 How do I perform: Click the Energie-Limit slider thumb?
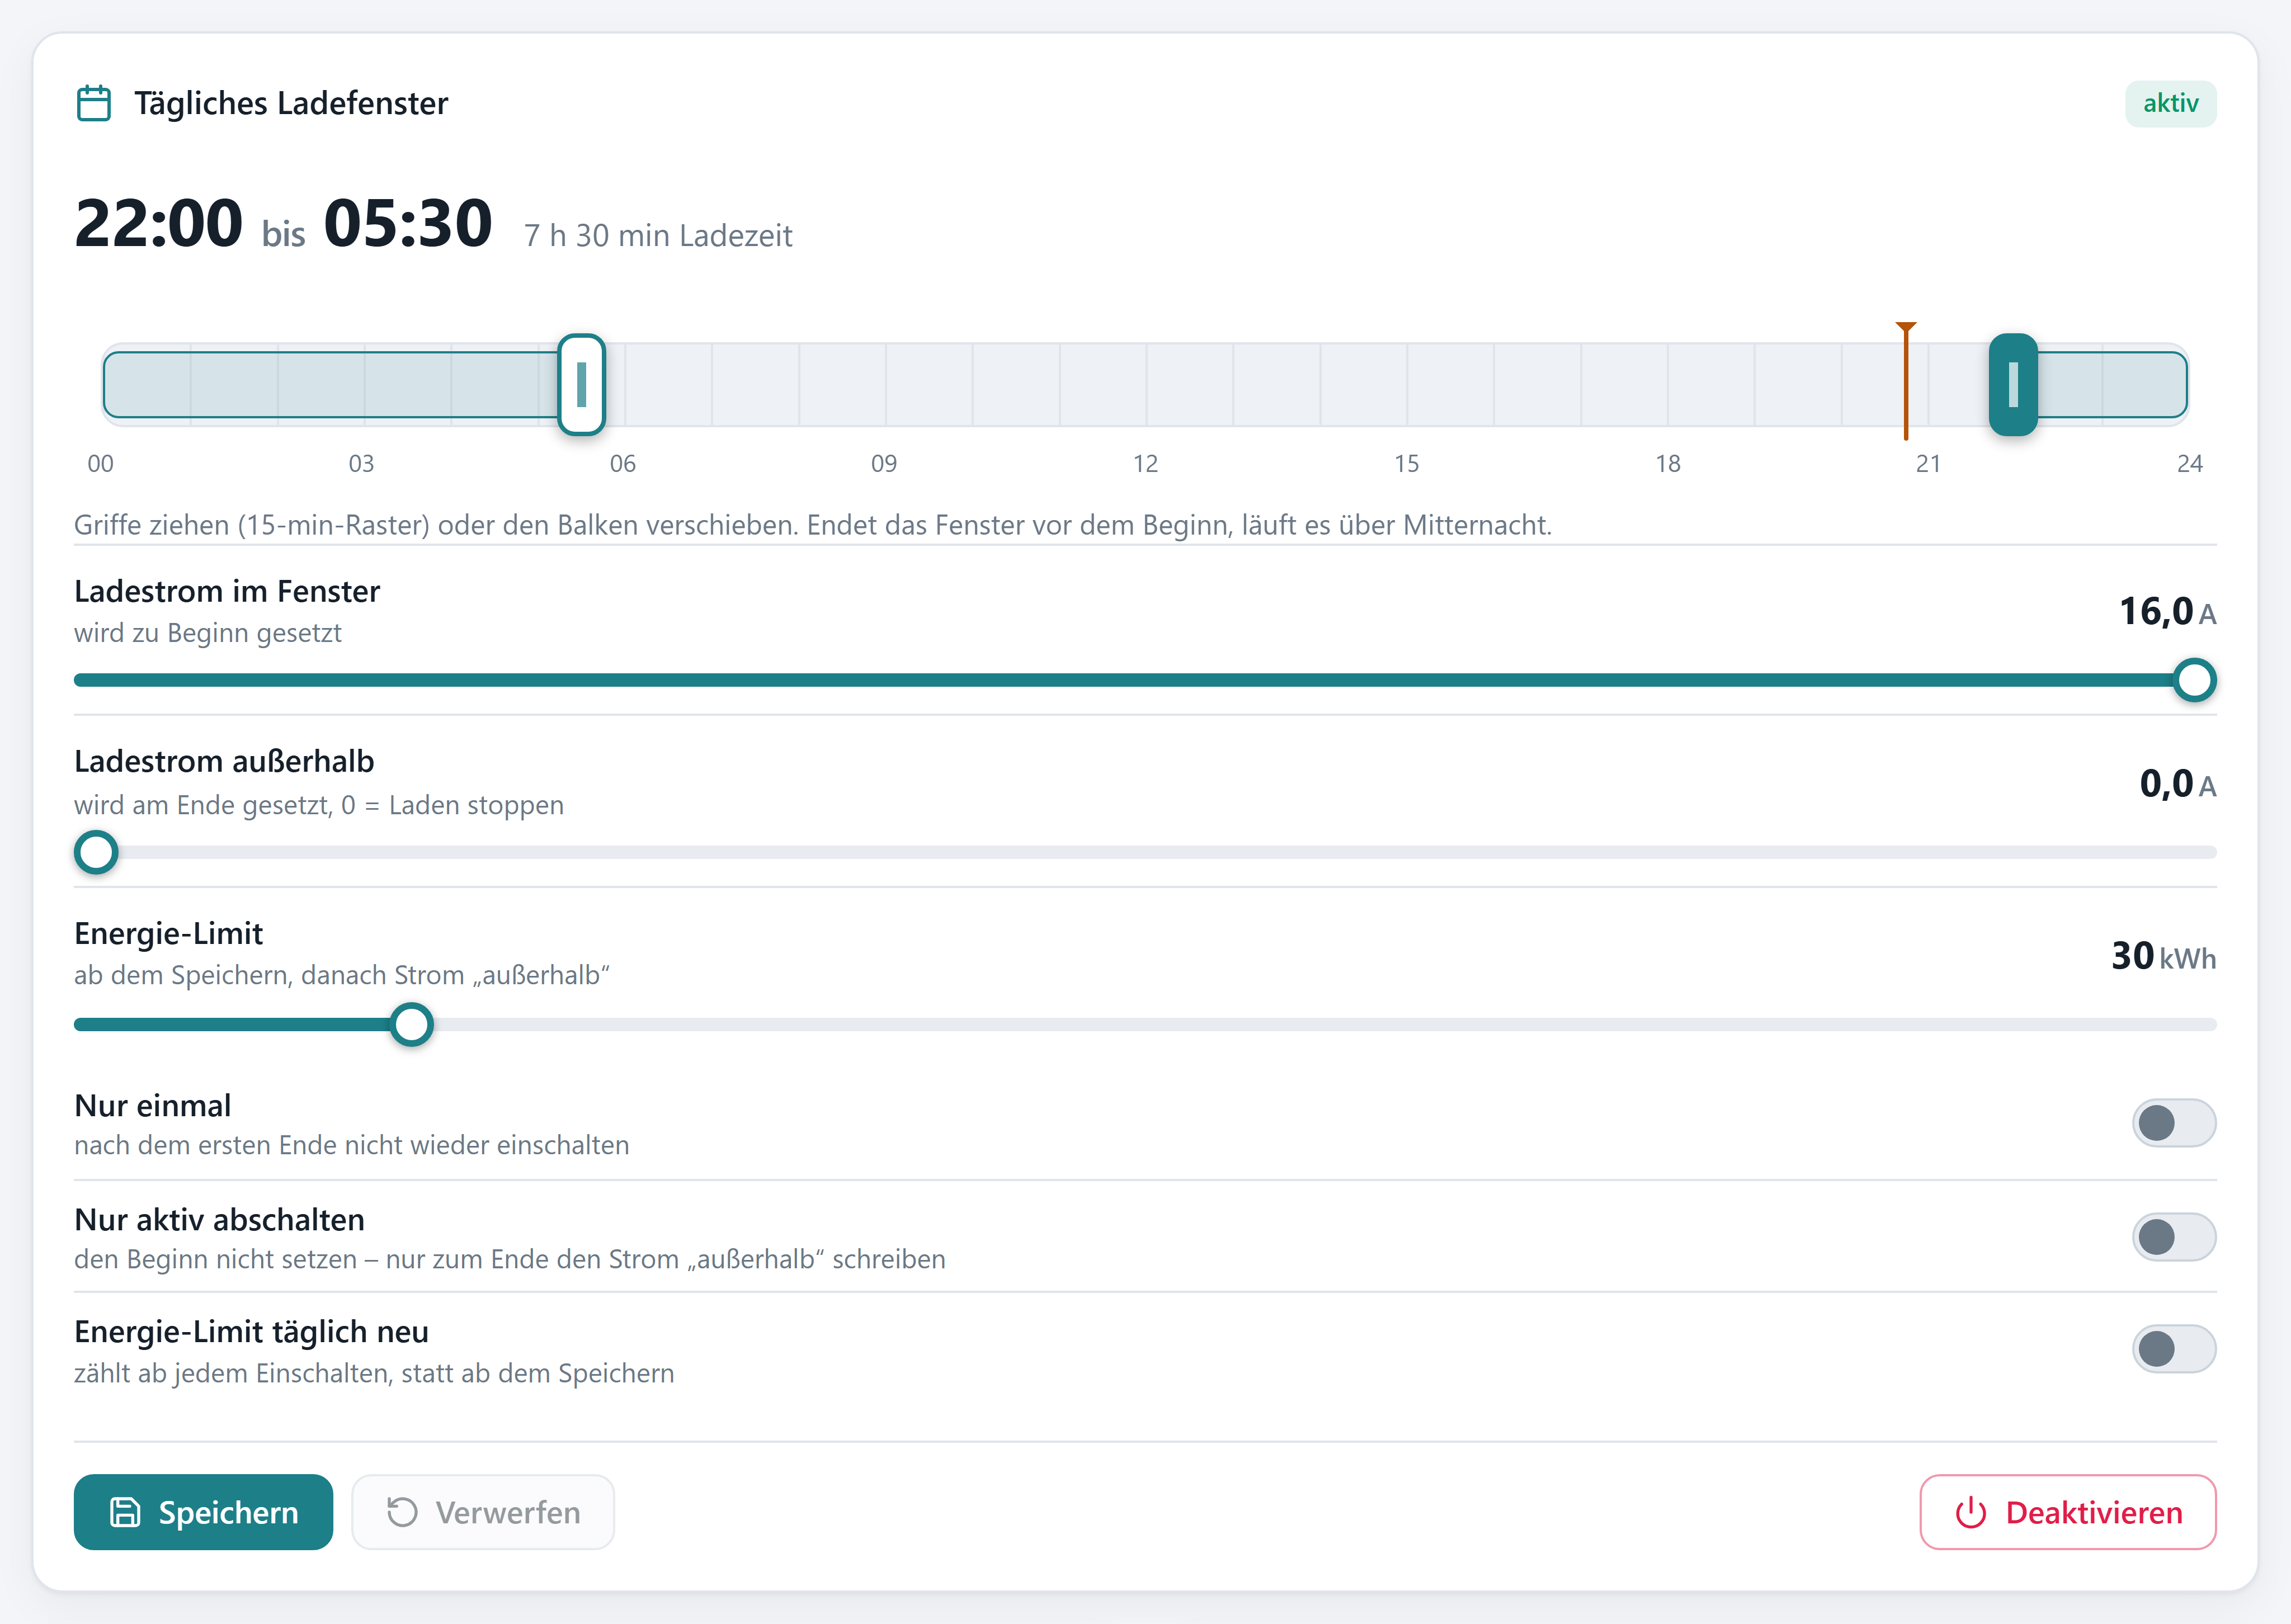(x=411, y=1024)
